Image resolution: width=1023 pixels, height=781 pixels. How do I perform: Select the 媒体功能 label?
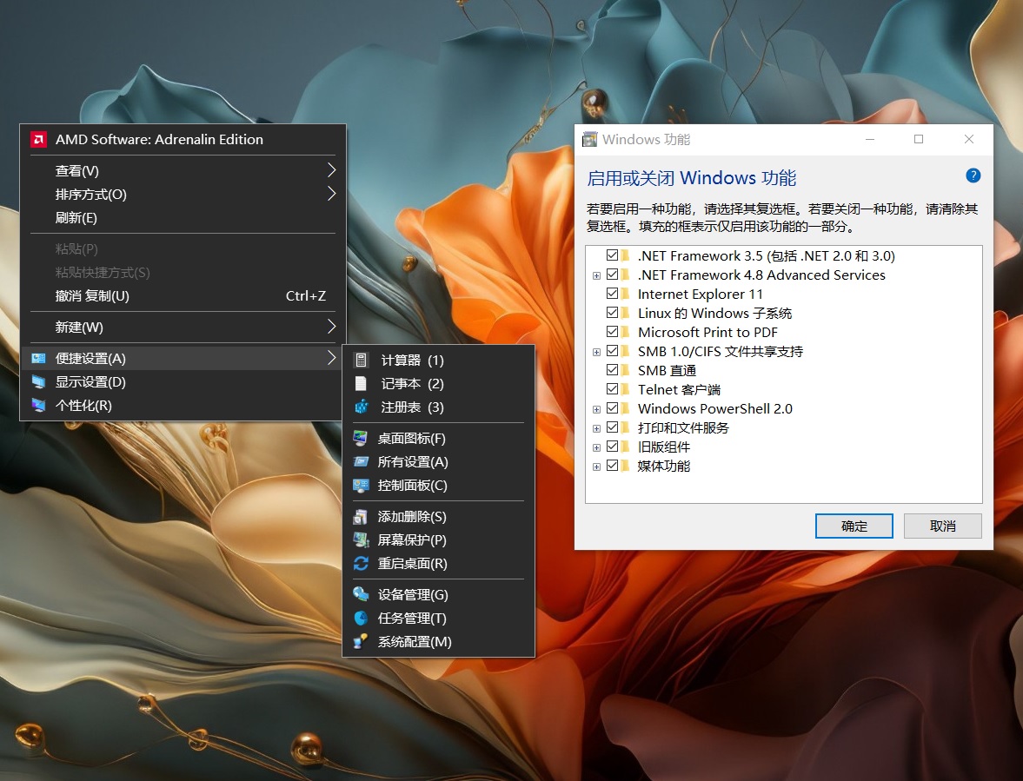(663, 466)
